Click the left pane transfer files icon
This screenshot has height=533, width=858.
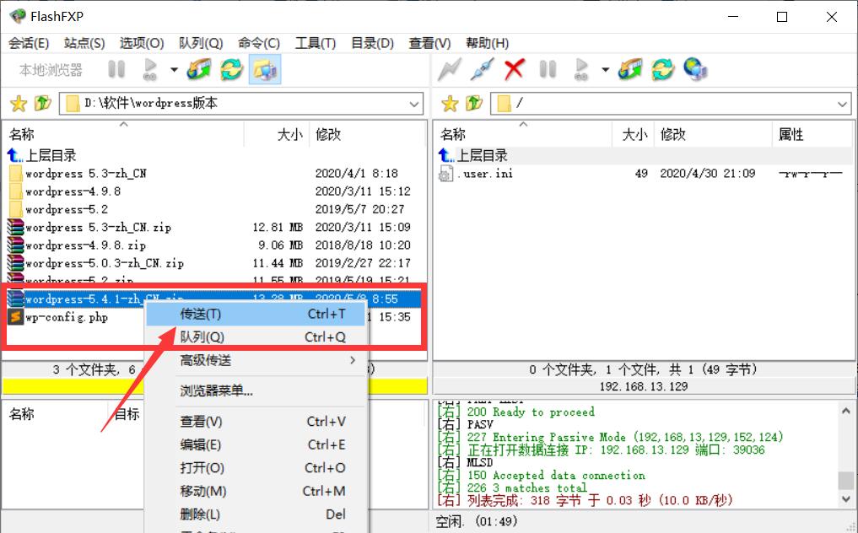pos(199,69)
